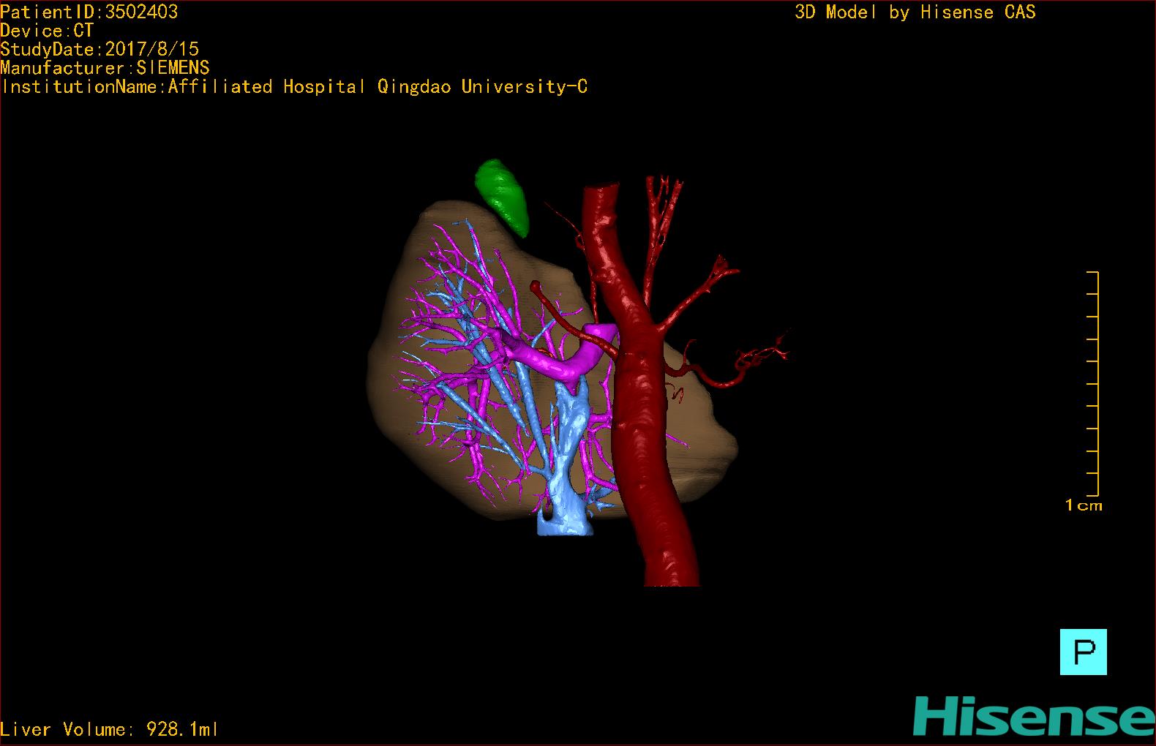
Task: Click the 1cm scale ruler
Action: (x=1092, y=383)
